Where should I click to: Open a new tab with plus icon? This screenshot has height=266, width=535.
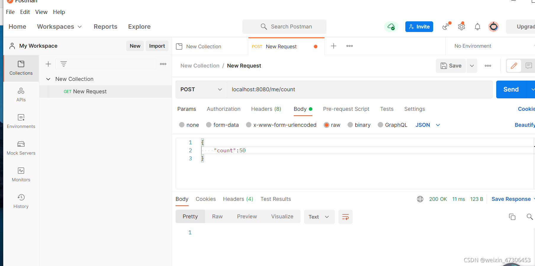334,46
